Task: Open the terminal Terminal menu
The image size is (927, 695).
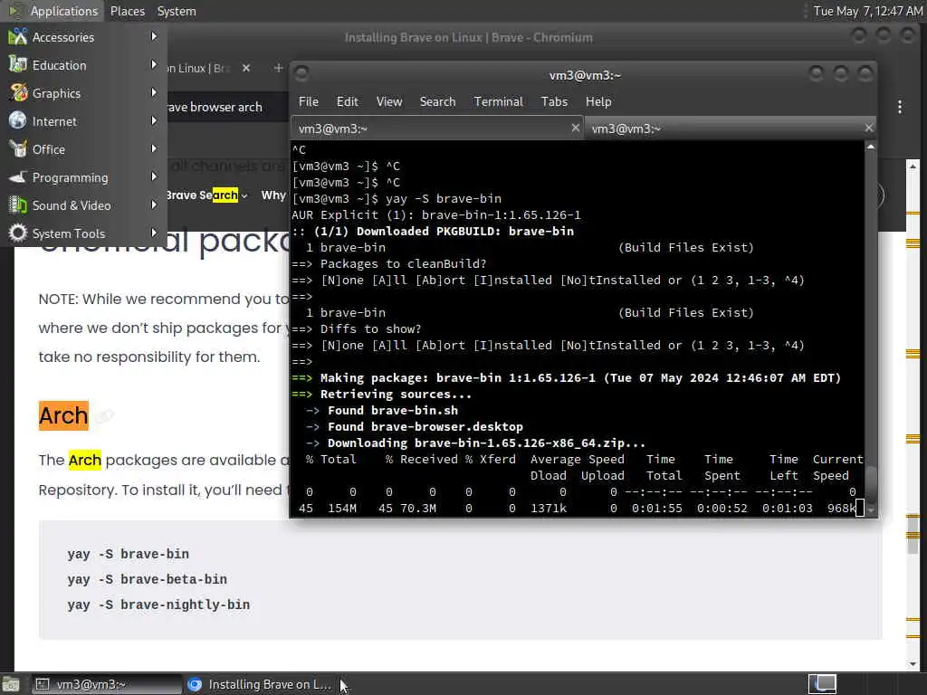Action: tap(499, 101)
